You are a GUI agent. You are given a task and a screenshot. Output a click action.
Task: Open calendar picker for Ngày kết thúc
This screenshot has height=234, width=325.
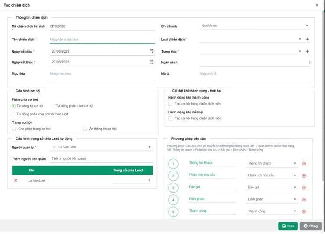pyautogui.click(x=151, y=62)
